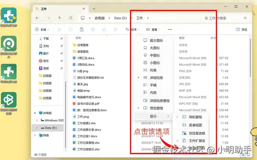Click the monitor icon in the address bar
The height and width of the screenshot is (160, 257).
[83, 18]
